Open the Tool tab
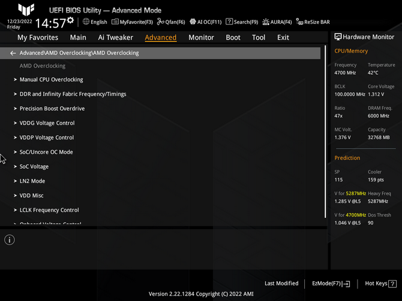Screen dimensions: 402x301 click(x=259, y=38)
